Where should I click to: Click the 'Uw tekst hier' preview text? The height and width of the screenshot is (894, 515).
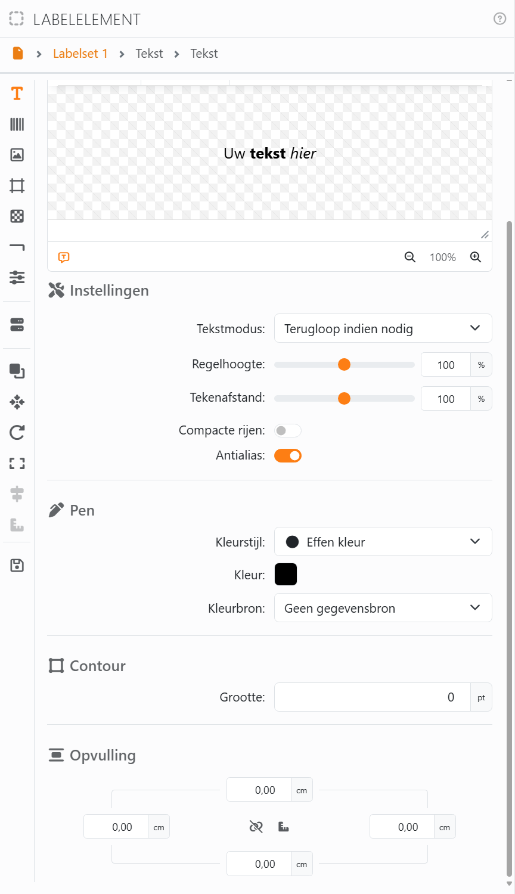[x=270, y=153]
